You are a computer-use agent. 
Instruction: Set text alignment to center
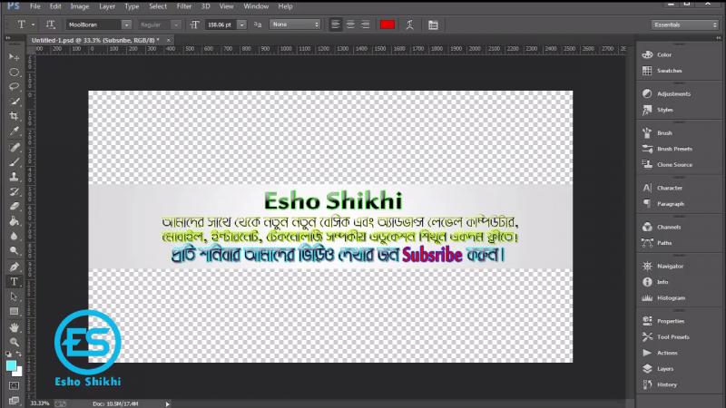[349, 24]
